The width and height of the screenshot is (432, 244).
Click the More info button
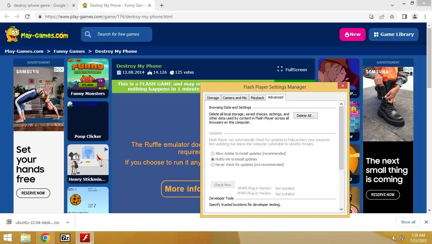181,189
